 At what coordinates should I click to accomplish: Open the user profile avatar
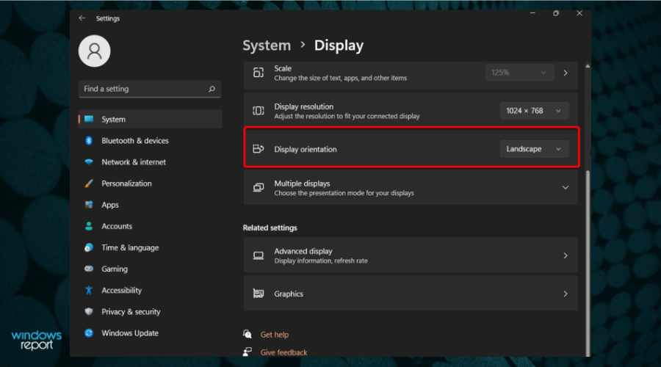(95, 51)
